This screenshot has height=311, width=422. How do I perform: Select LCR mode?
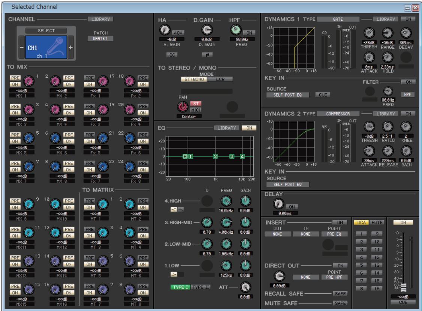220,79
